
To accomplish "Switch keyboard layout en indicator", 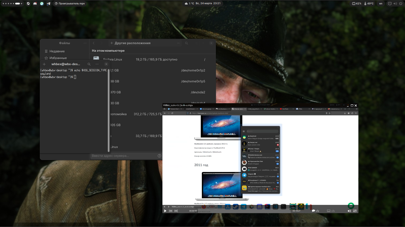I will coord(381,3).
